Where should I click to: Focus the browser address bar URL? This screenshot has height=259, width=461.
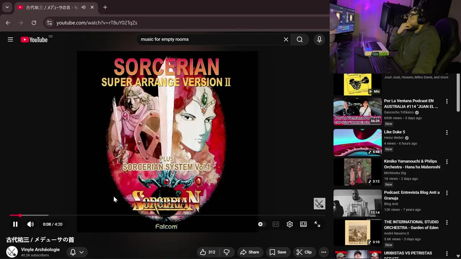coord(97,23)
